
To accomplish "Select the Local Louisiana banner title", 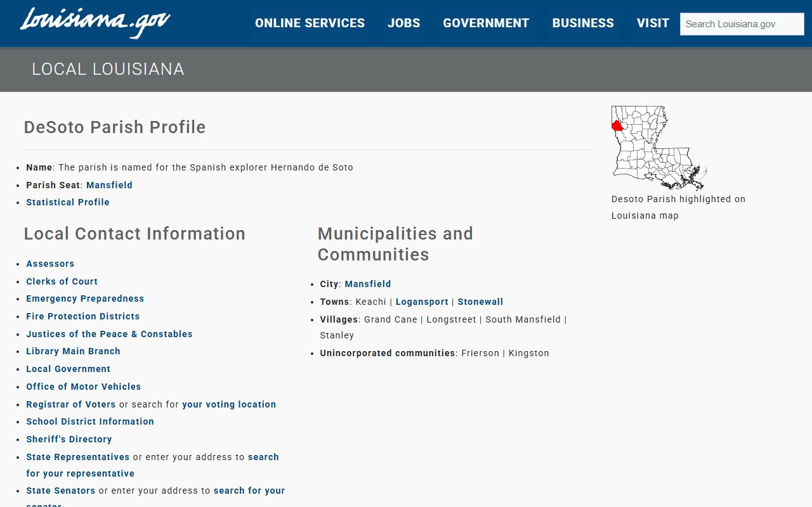I will pyautogui.click(x=108, y=69).
